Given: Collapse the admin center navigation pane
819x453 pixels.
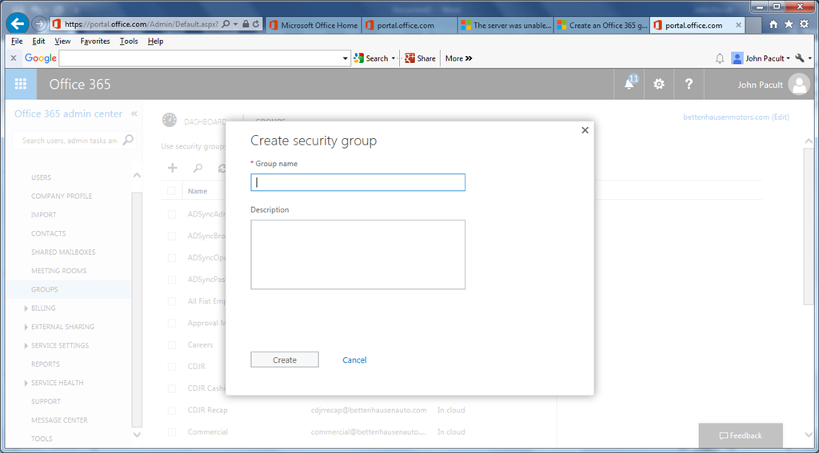Looking at the screenshot, I should tap(134, 113).
